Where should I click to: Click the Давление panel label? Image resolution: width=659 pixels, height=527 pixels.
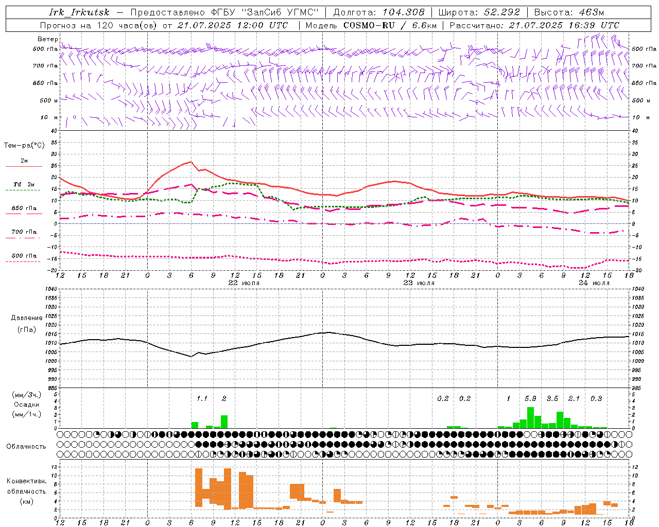point(27,318)
